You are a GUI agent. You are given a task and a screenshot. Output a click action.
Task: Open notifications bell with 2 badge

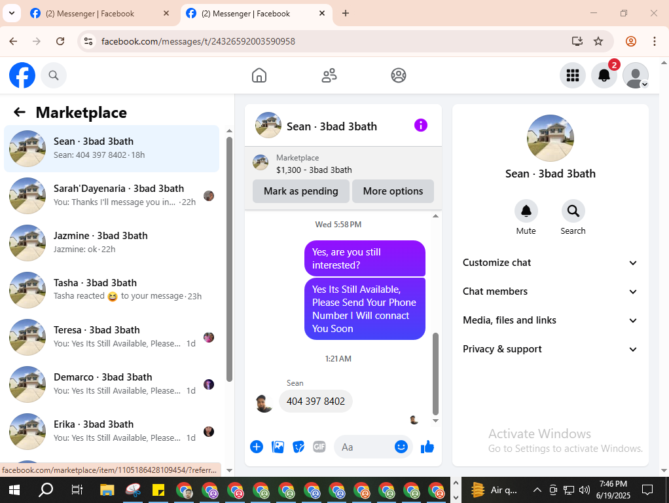tap(604, 75)
